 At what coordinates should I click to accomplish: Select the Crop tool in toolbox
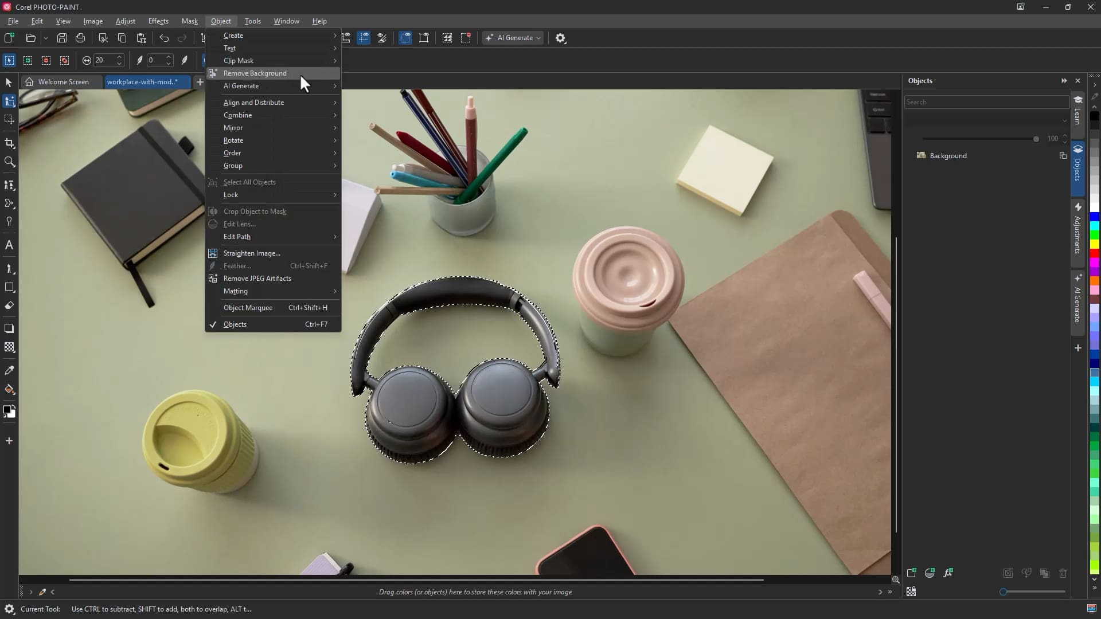tap(9, 143)
